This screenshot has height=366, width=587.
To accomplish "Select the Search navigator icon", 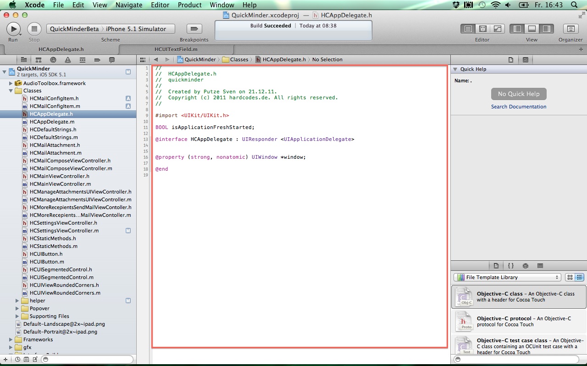I will [53, 60].
